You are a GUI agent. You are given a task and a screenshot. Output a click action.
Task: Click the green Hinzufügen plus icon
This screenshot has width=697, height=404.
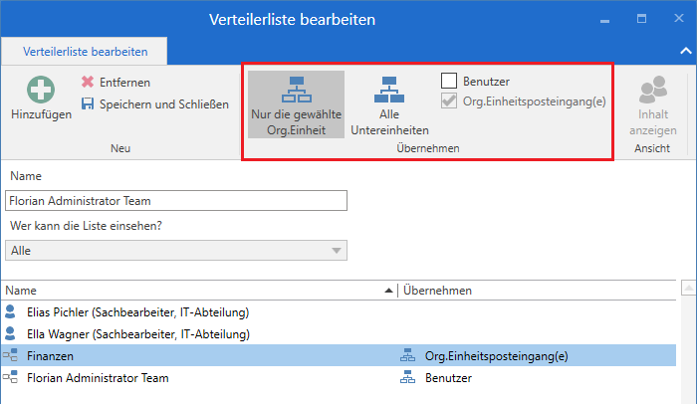[x=42, y=92]
